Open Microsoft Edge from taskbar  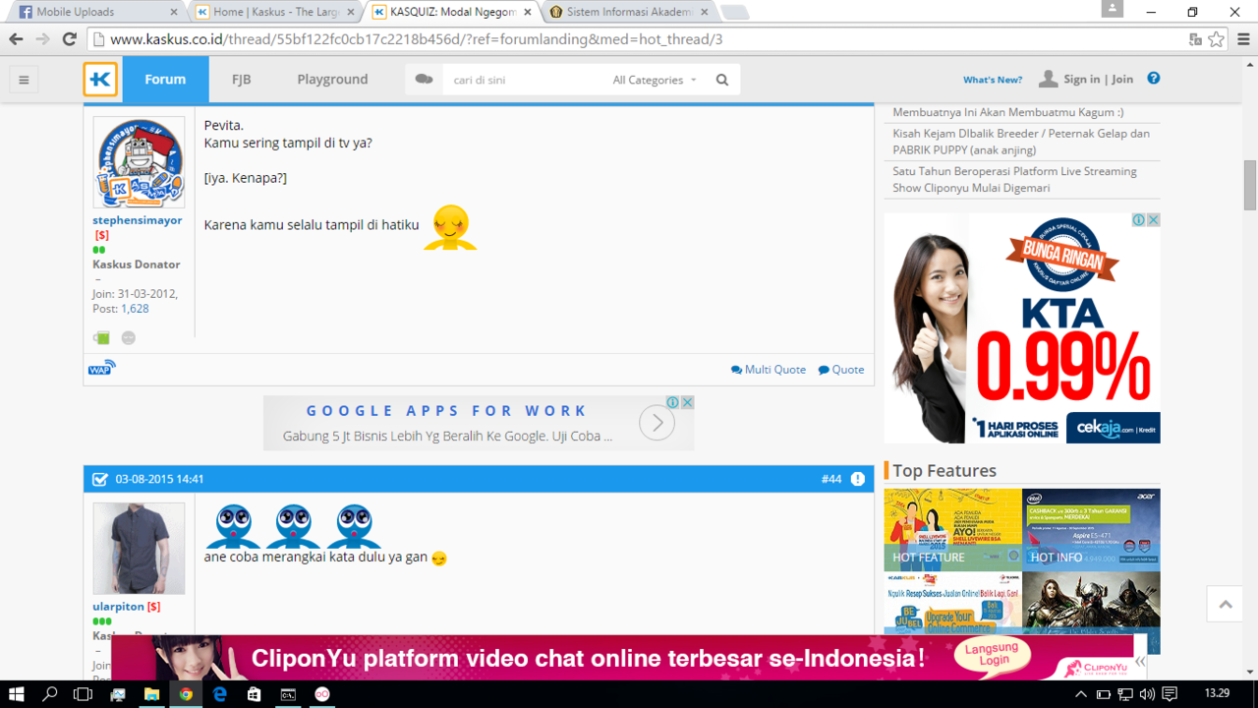pyautogui.click(x=220, y=694)
